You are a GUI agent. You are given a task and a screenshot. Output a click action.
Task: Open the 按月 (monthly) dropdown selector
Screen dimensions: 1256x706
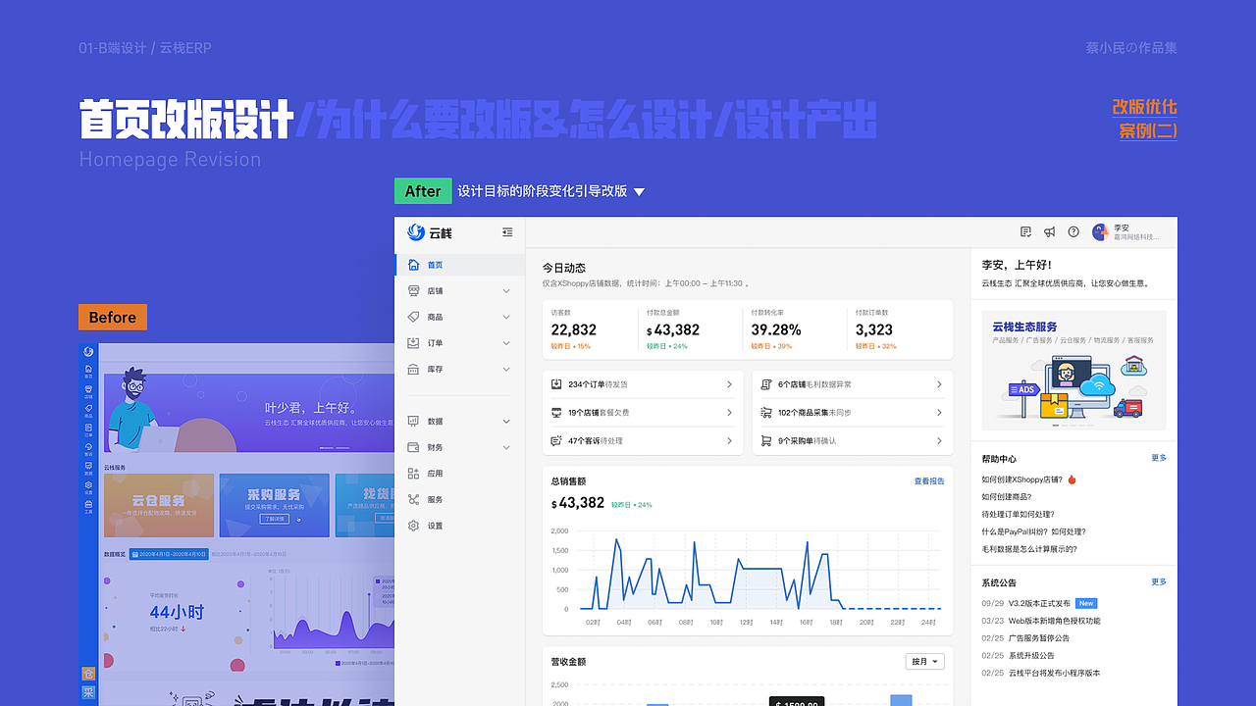click(x=923, y=661)
